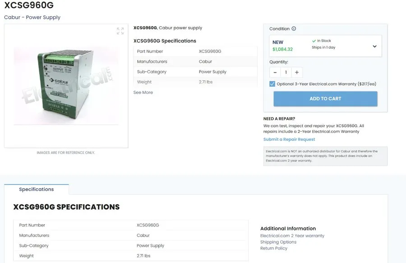Uncheck the Optional 3-Year Warranty checkbox
Viewport: 406px width, 263px height.
(272, 84)
